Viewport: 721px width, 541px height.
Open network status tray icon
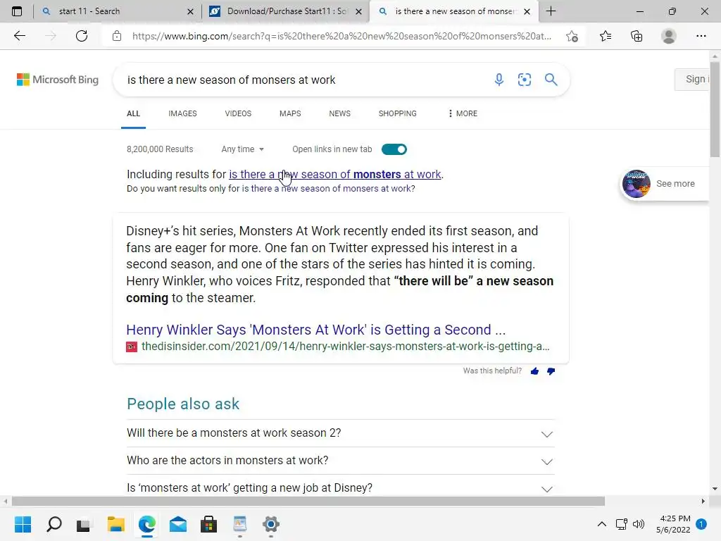click(x=621, y=524)
